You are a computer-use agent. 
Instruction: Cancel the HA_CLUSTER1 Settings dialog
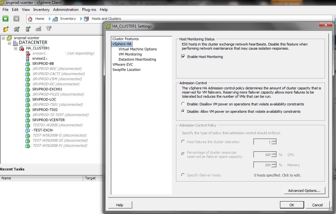317,205
